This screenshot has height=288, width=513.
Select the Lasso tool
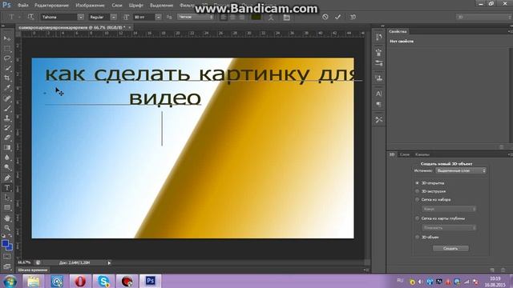7,58
